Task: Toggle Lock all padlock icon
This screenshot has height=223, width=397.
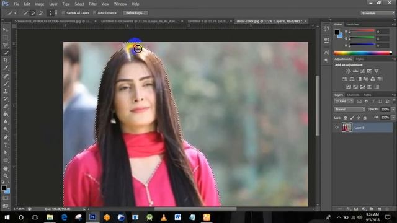Action: click(x=365, y=118)
